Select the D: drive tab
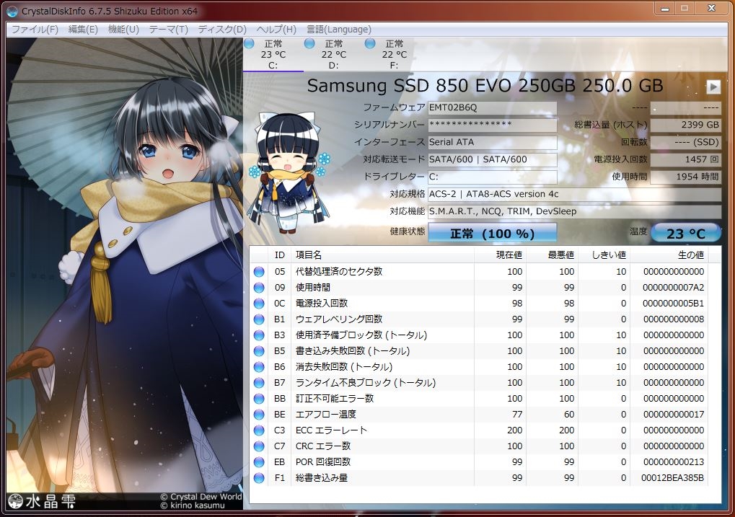 coord(333,54)
